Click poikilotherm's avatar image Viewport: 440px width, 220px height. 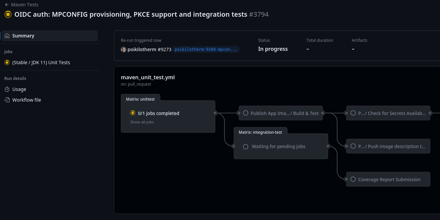tap(124, 49)
